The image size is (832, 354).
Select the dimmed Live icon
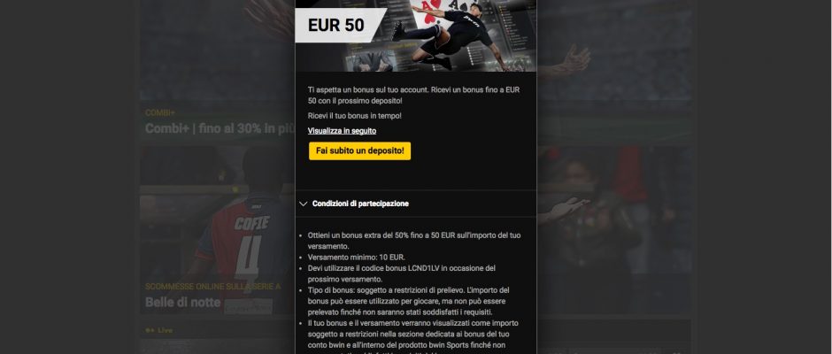[150, 330]
